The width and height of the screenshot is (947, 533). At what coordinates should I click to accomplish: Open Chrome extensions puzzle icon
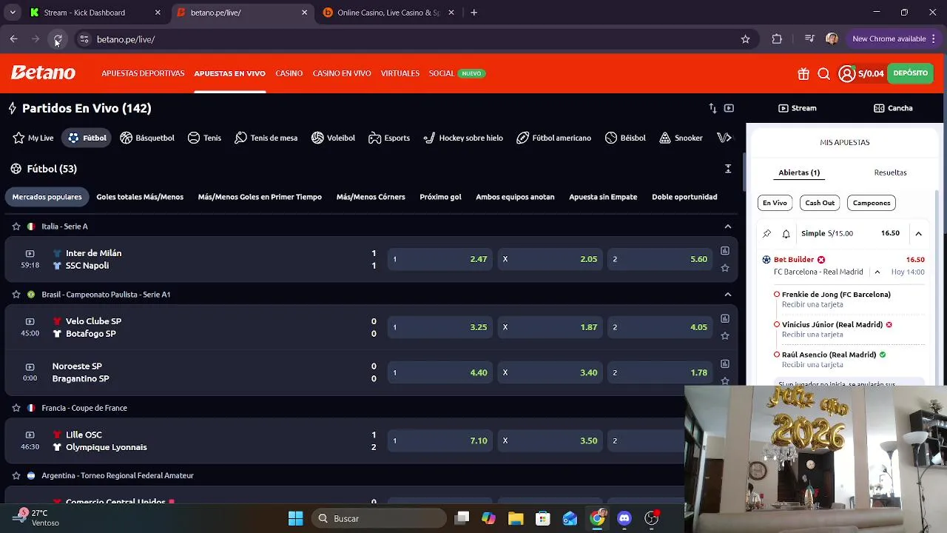[777, 39]
